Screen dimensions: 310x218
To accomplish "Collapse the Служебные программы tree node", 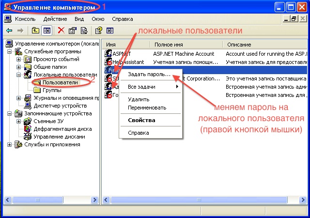I will click(10, 51).
